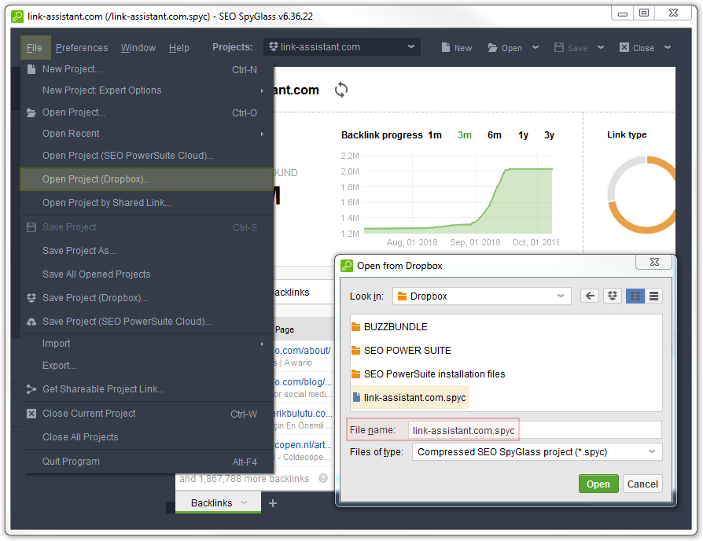
Task: Select the 3m backlink progress range
Action: coord(465,135)
